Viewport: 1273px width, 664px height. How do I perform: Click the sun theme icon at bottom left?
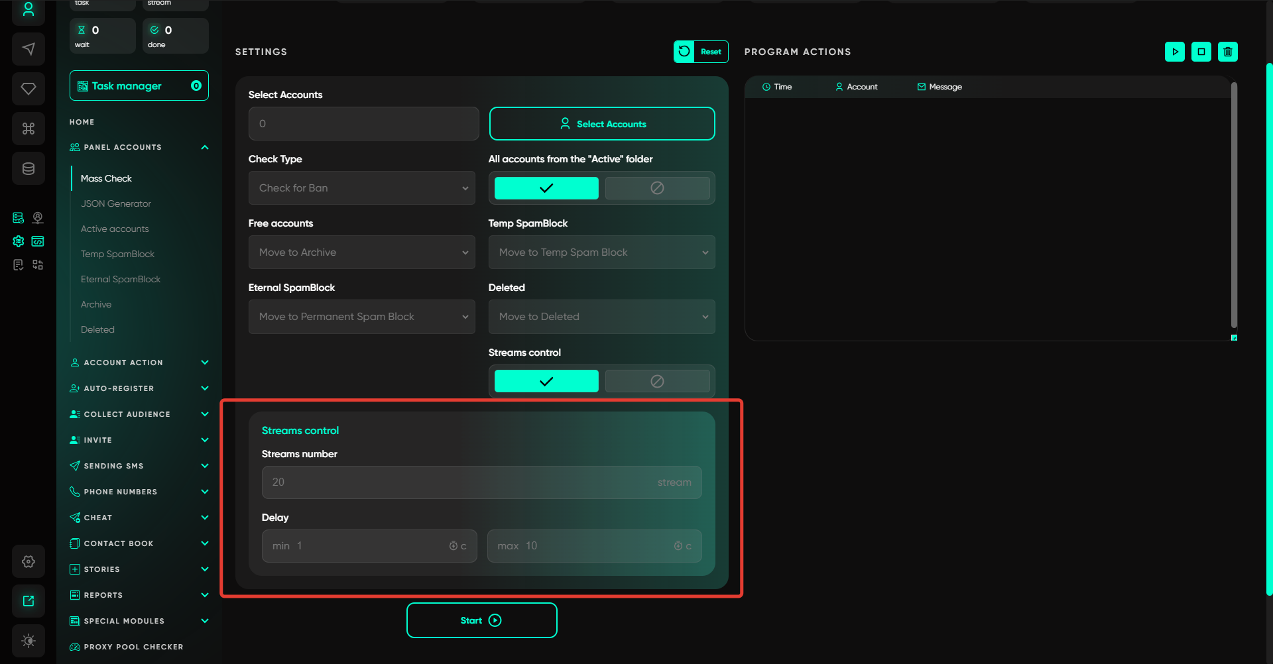click(x=29, y=641)
